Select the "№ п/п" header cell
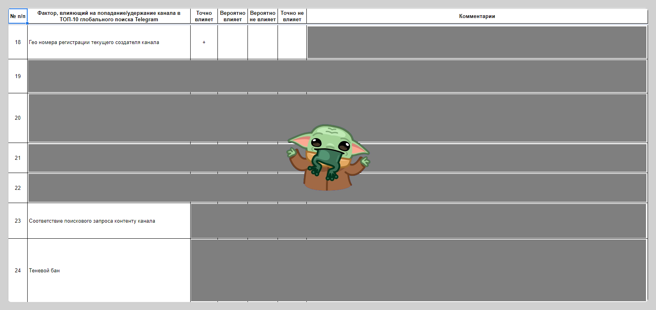Viewport: 656px width, 310px height. tap(18, 16)
